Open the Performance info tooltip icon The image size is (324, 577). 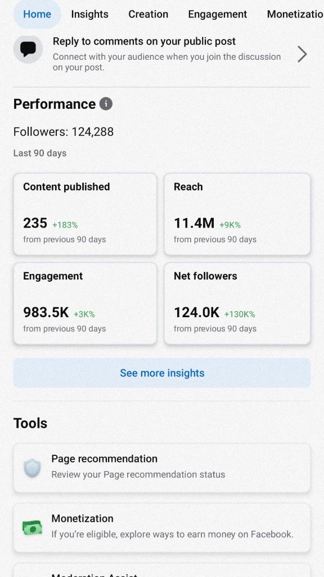click(x=106, y=104)
